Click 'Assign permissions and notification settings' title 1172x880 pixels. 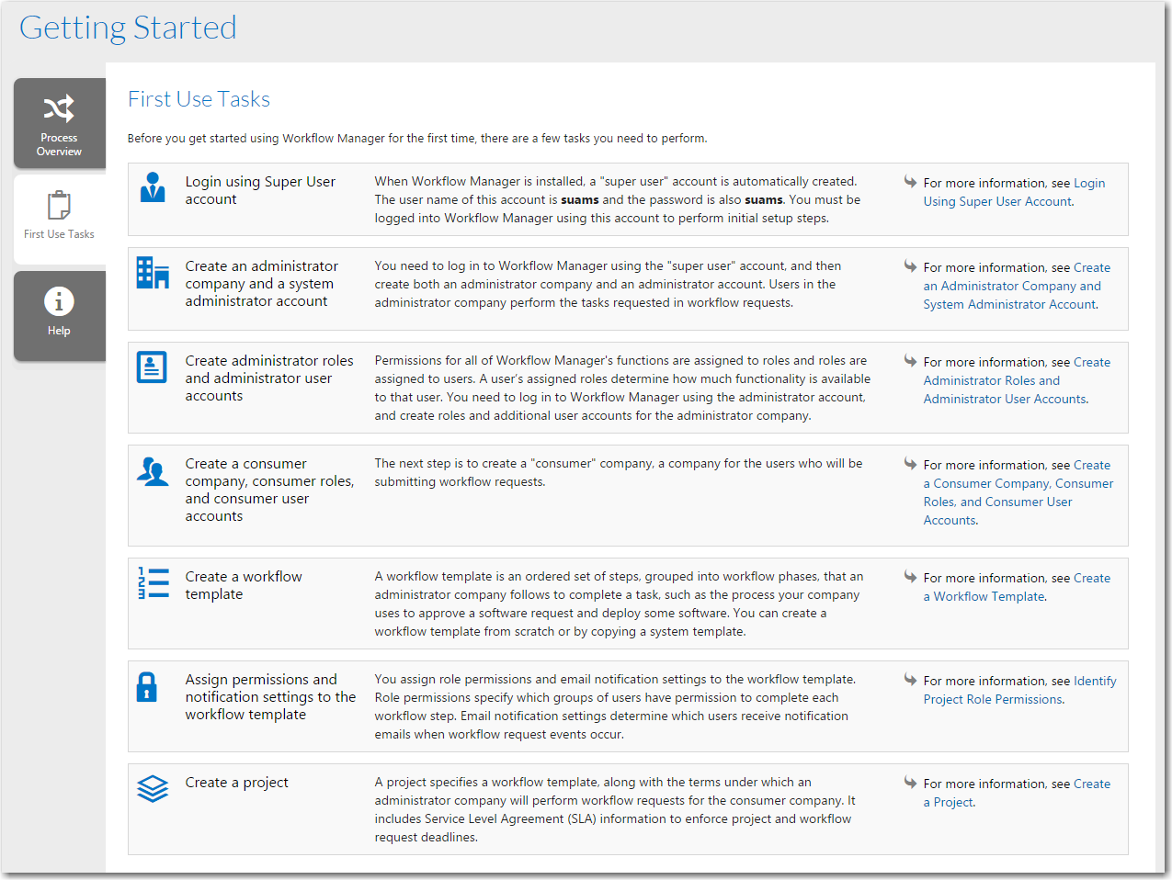click(270, 697)
